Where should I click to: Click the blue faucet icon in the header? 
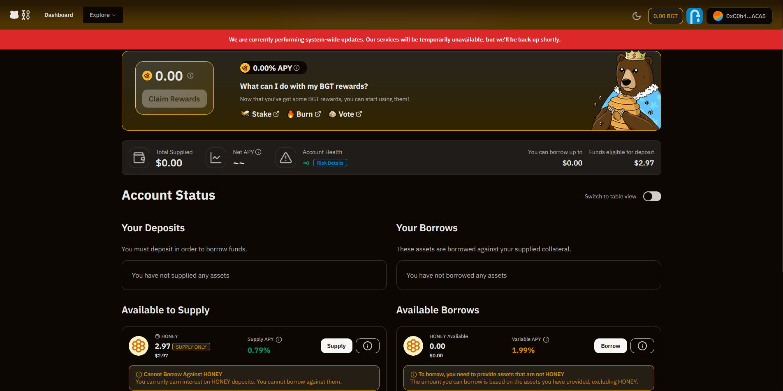[x=694, y=16]
